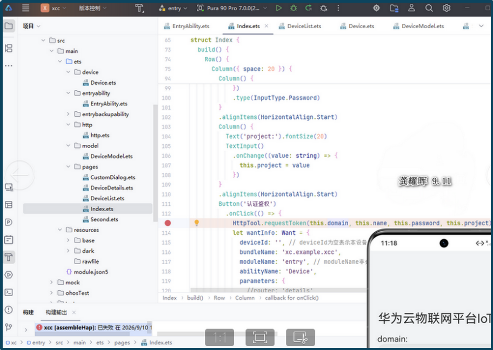Click the build hammer icon in toolbar

[139, 8]
